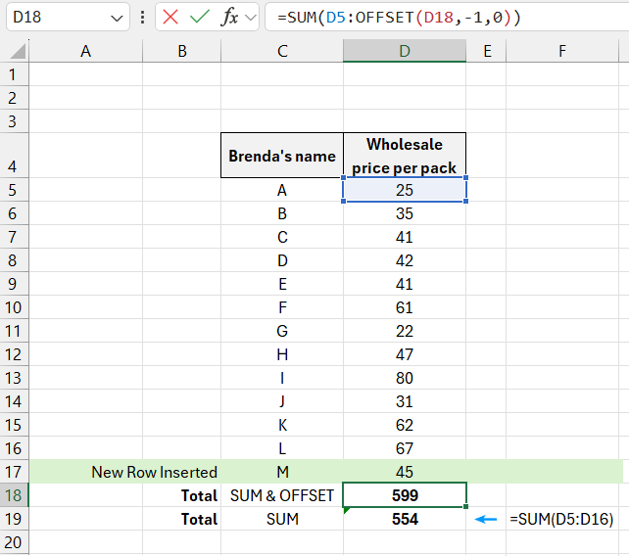Select row 20 header
Image resolution: width=629 pixels, height=556 pixels.
(x=14, y=542)
